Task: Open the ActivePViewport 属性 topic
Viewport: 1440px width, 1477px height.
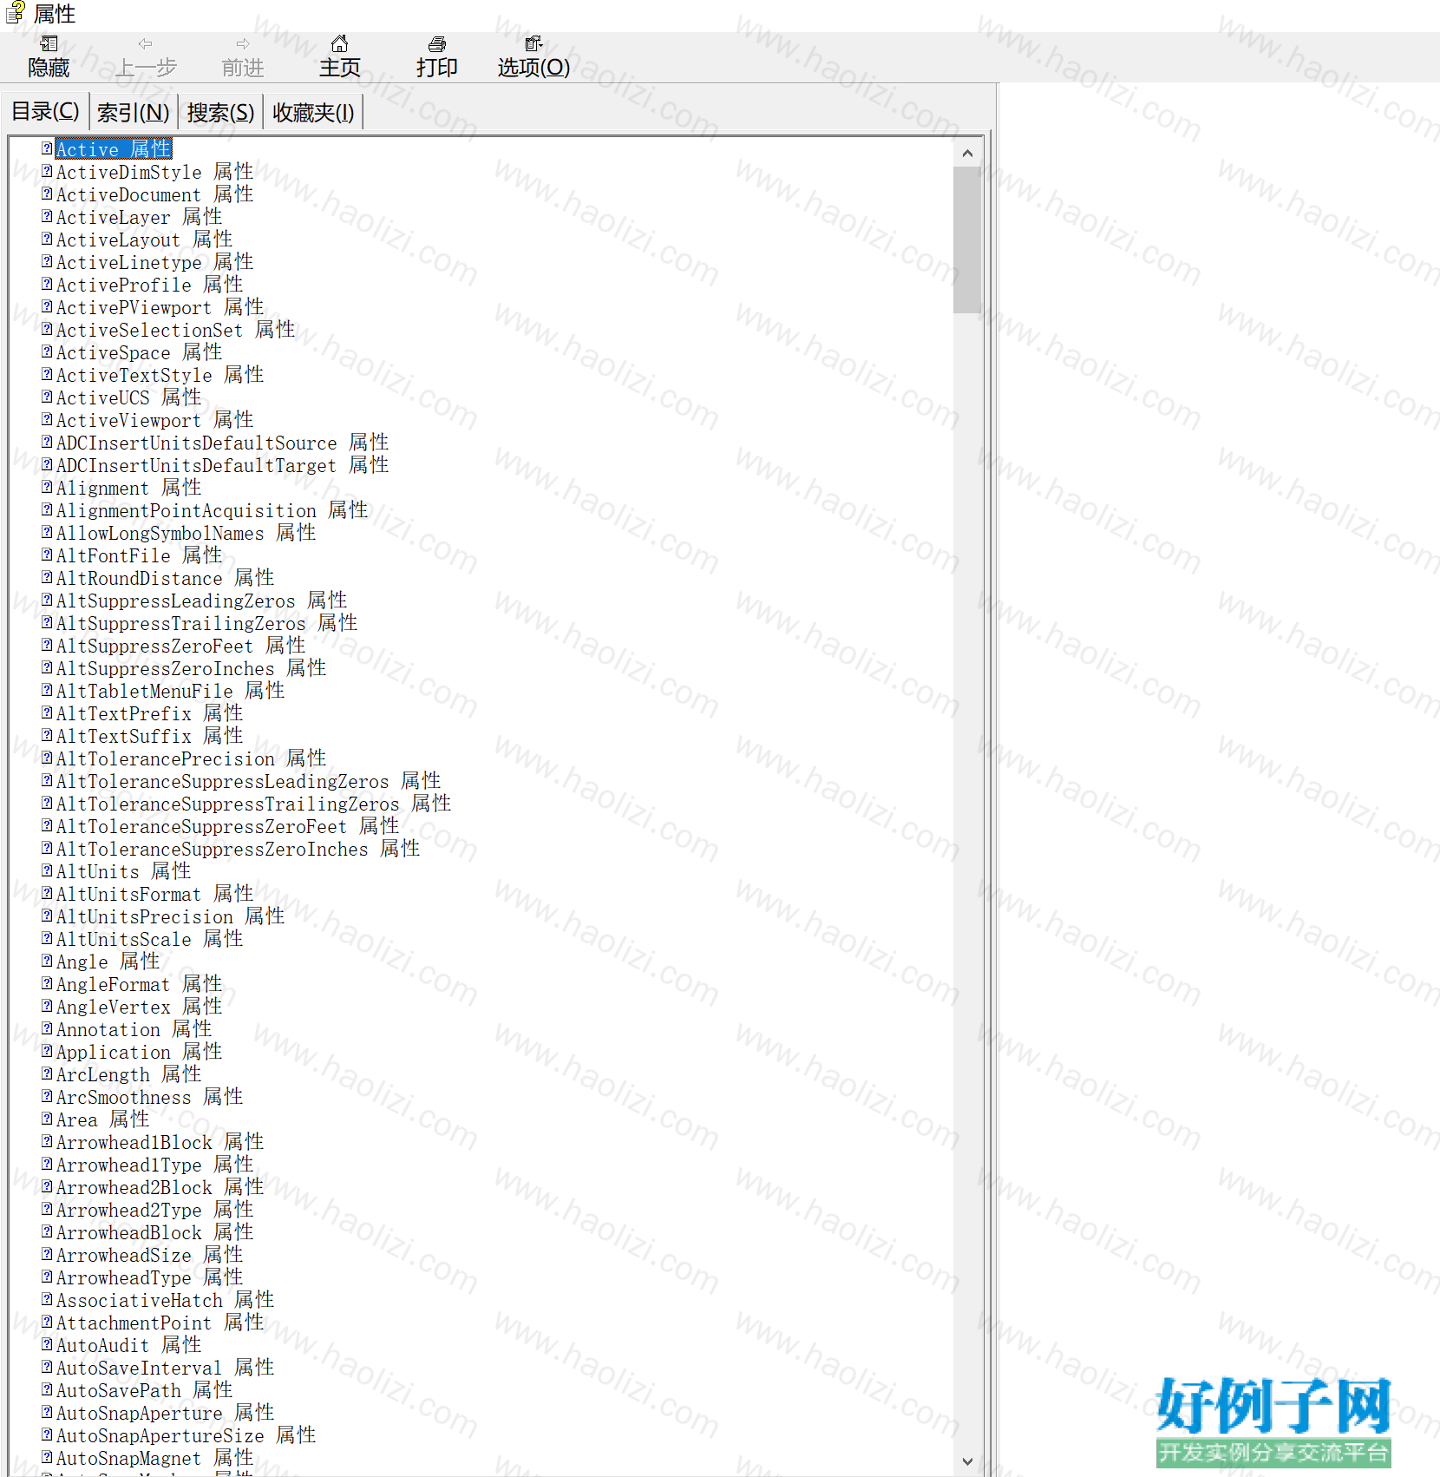Action: tap(160, 307)
